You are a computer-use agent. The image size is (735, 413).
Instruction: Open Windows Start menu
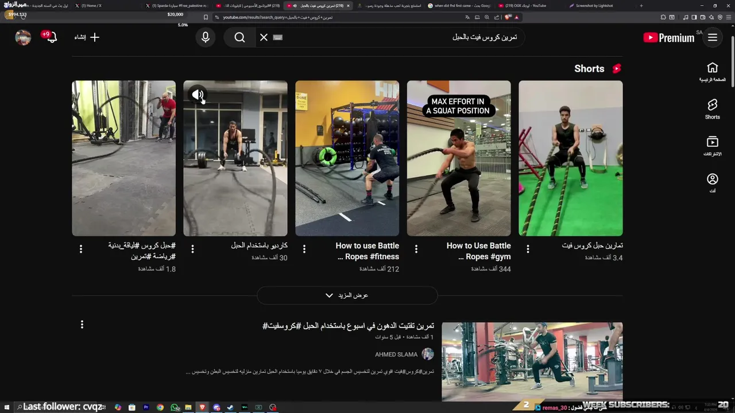click(x=6, y=407)
